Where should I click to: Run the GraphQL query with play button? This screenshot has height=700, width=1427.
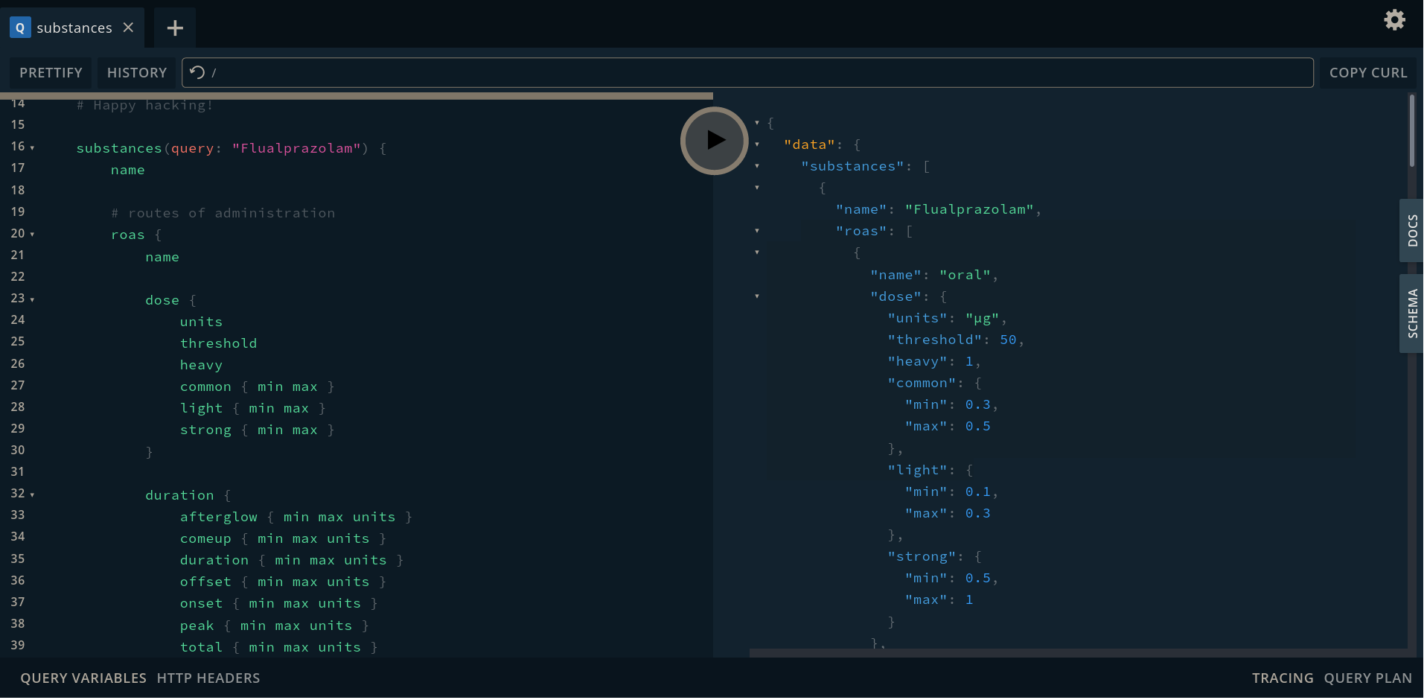[714, 140]
